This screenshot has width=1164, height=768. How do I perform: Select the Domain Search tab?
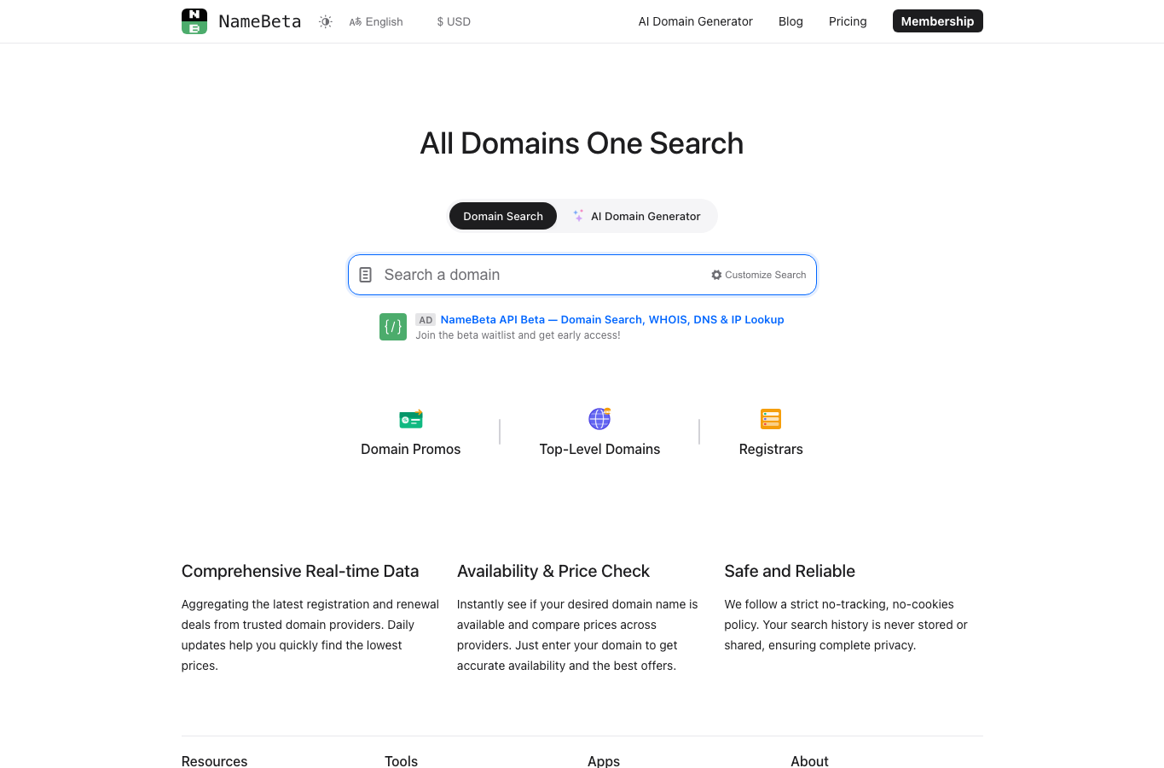pos(503,216)
